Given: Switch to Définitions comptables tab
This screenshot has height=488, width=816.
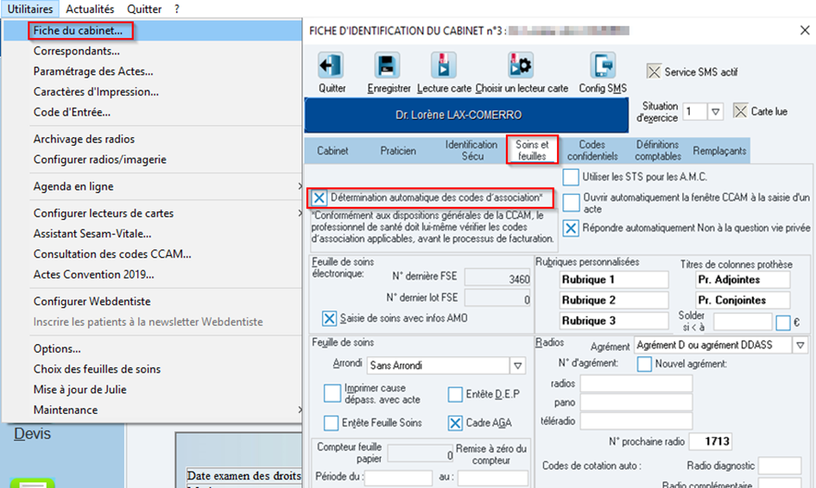Looking at the screenshot, I should [x=658, y=150].
